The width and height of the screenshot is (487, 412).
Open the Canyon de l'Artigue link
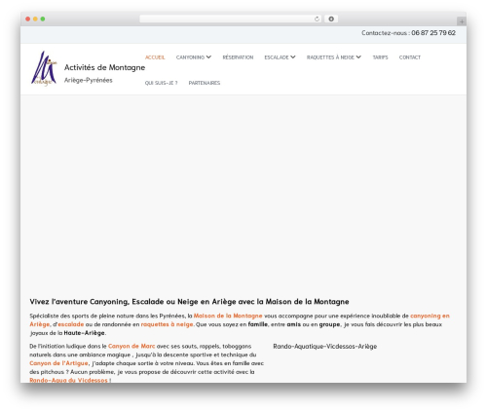point(58,363)
